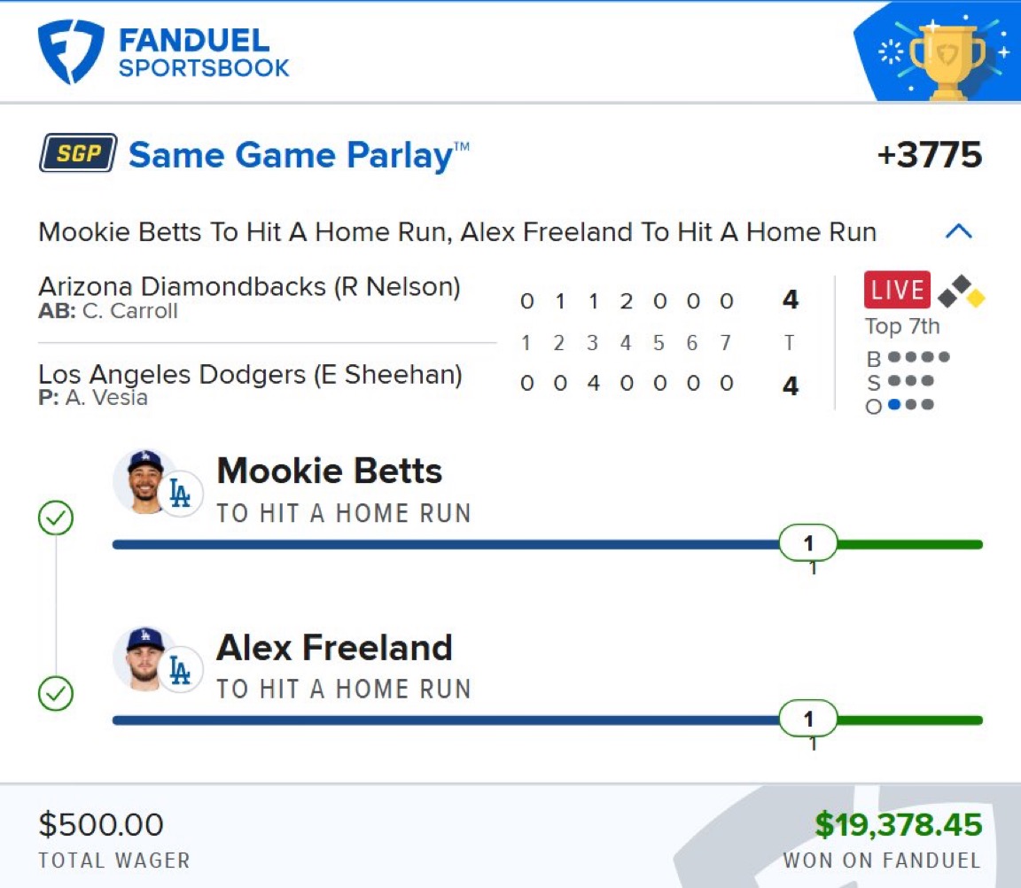Click the Alex Freeland progress bar marker
This screenshot has width=1021, height=888.
tap(807, 720)
